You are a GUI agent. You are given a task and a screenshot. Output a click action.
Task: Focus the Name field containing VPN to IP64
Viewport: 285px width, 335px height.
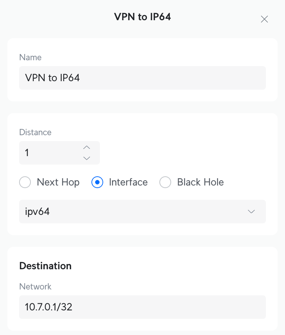[142, 78]
